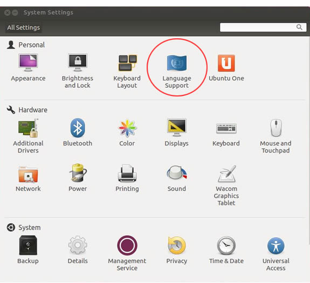Open the Printing settings

tap(127, 178)
